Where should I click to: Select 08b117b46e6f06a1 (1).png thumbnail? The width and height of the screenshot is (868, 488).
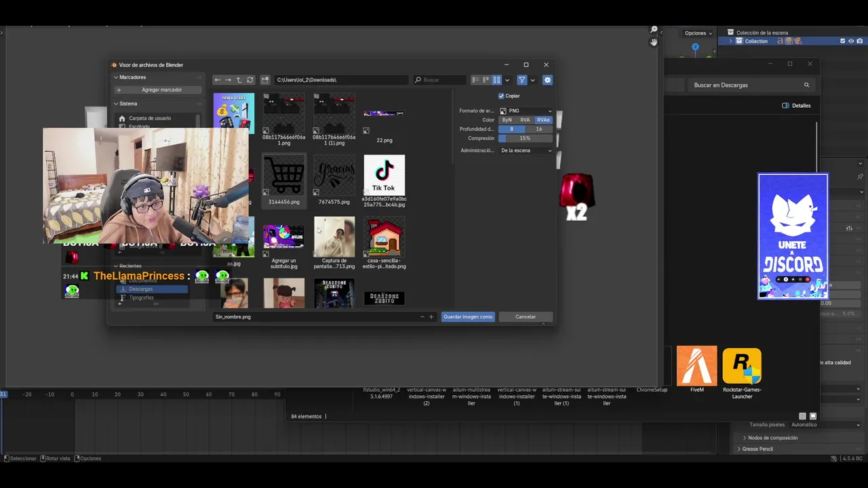coord(334,119)
